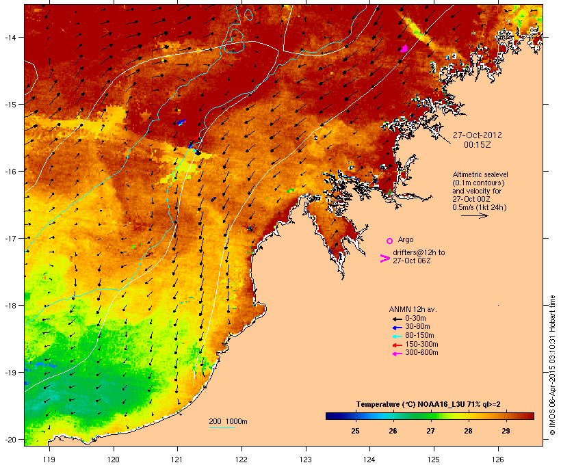Click the black 0-30m legend arrow
Viewport: 561px width, 465px height.
[x=397, y=319]
